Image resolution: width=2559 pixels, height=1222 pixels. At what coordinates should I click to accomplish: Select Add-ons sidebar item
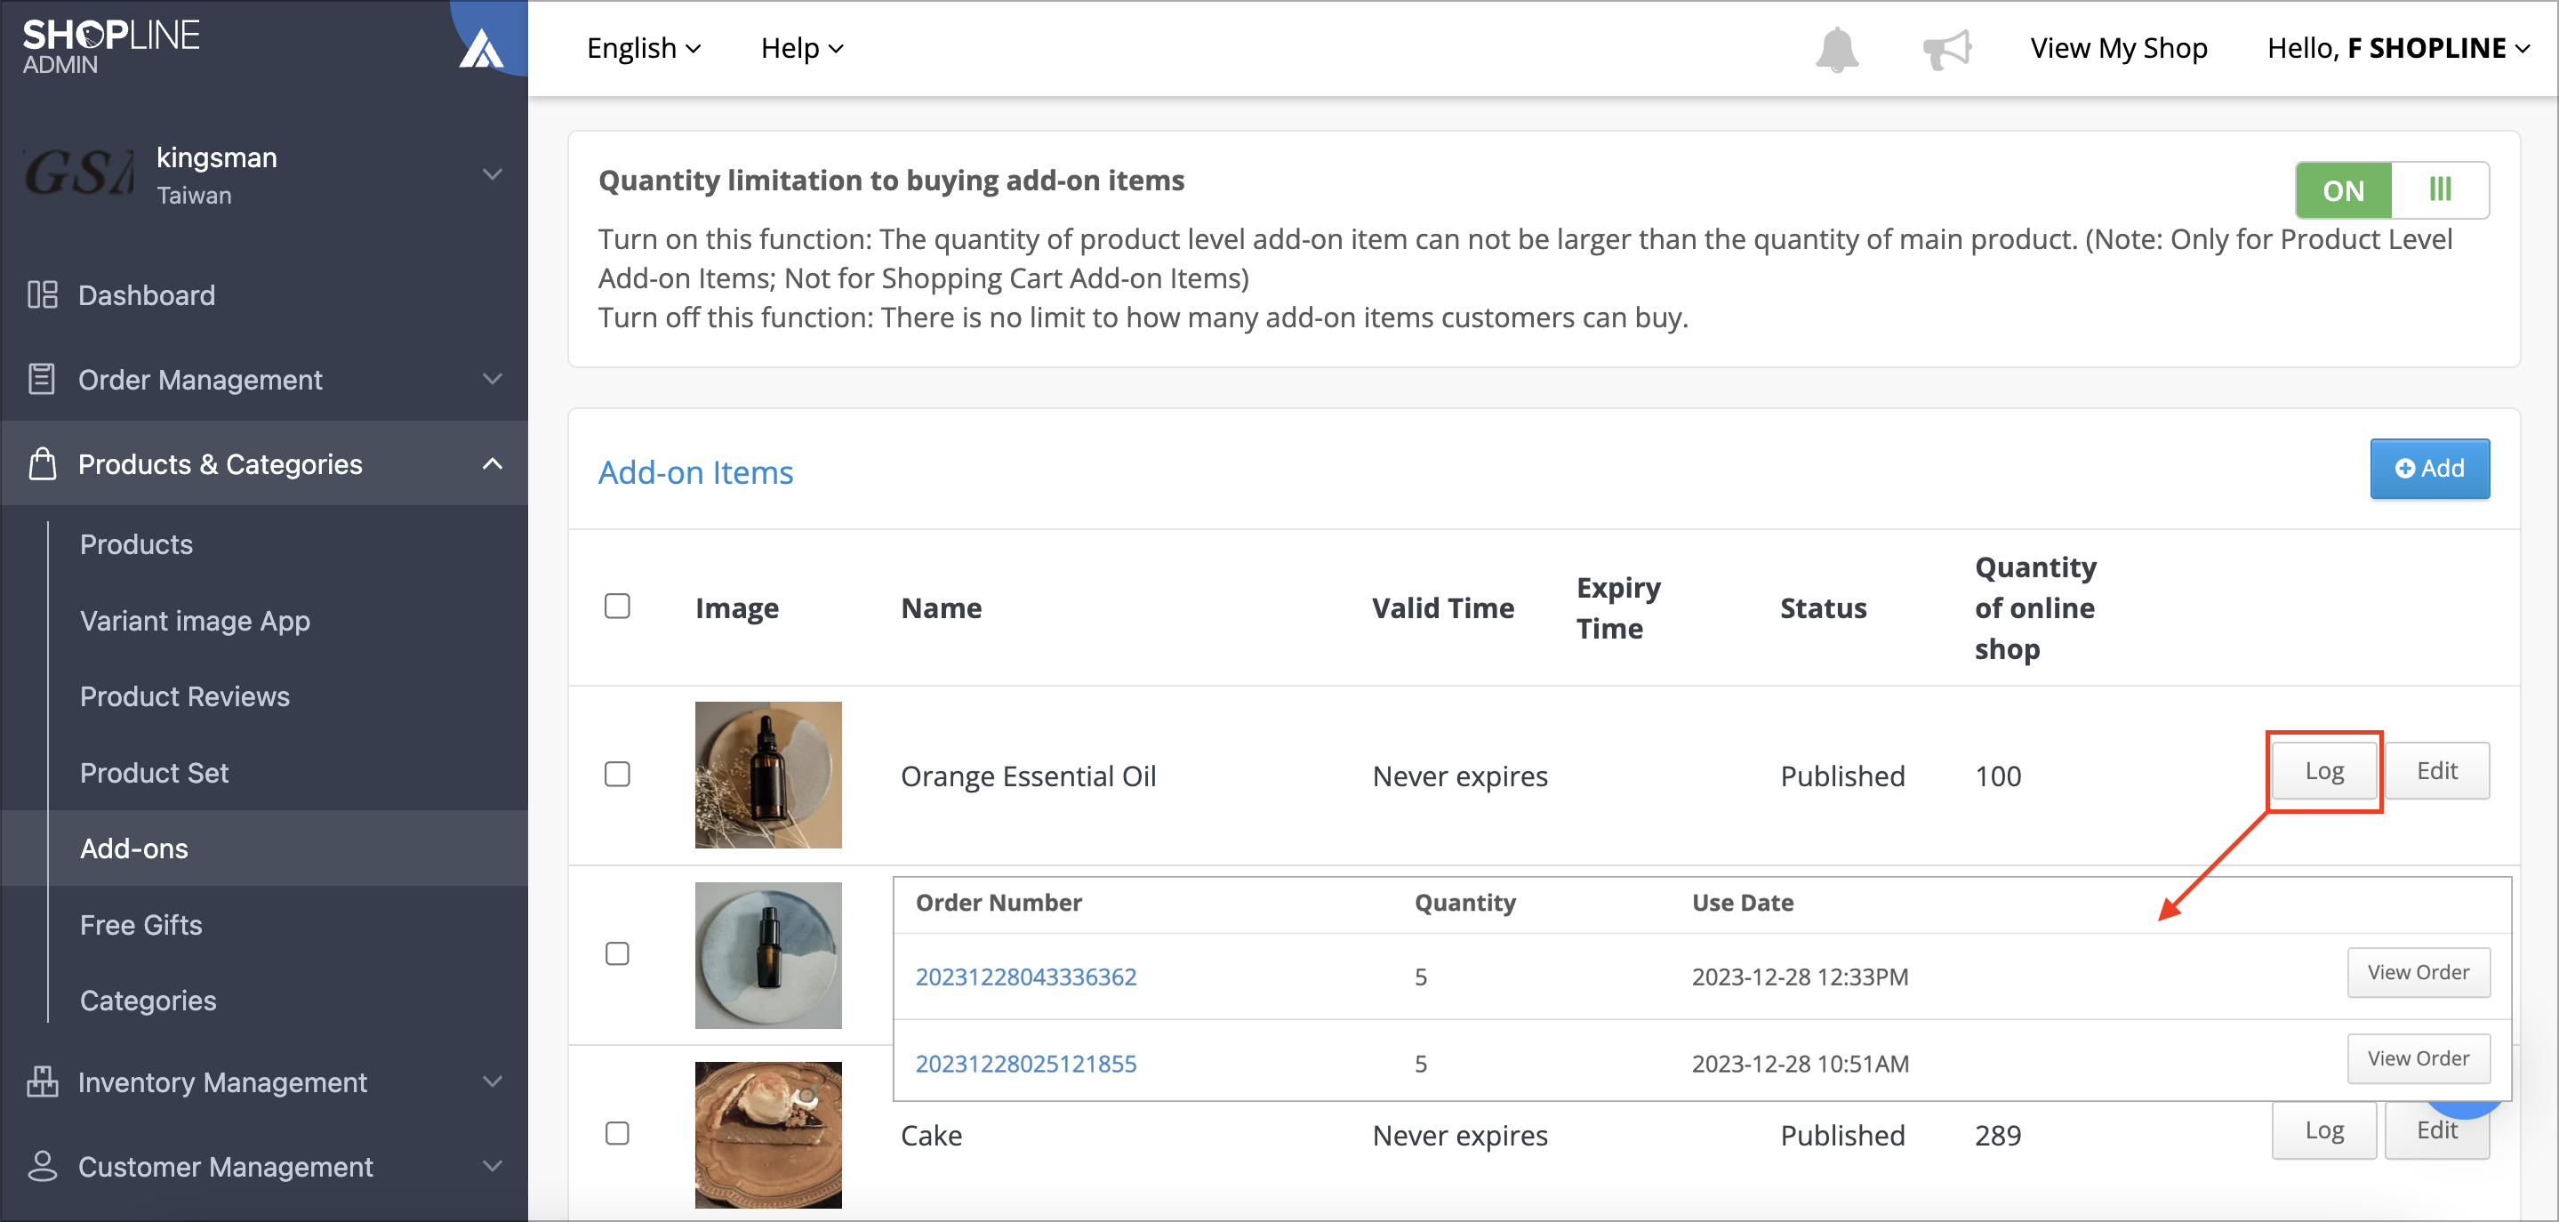click(x=264, y=848)
